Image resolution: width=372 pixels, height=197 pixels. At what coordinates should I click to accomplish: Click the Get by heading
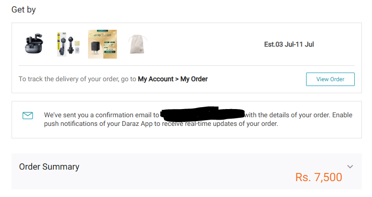(x=24, y=10)
